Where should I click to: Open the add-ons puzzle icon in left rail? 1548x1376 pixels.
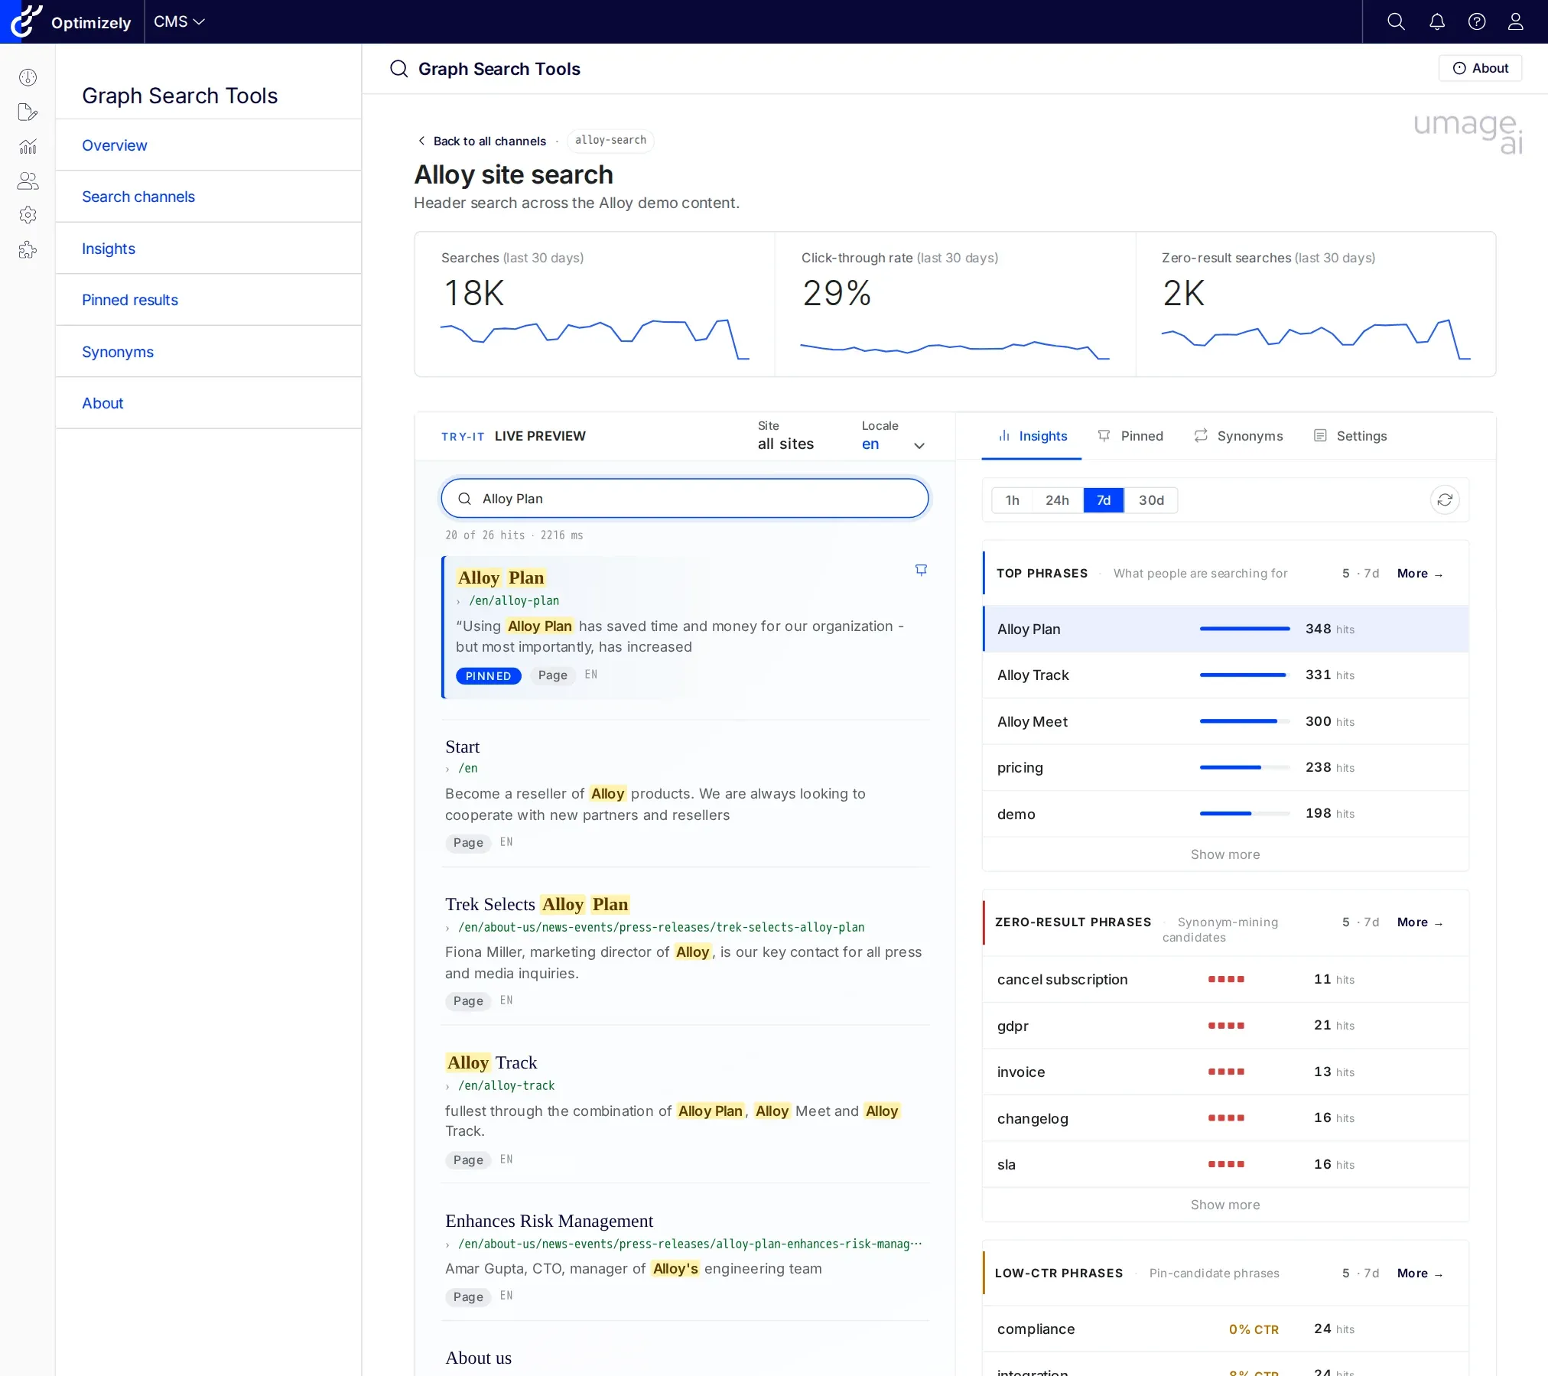pos(28,249)
